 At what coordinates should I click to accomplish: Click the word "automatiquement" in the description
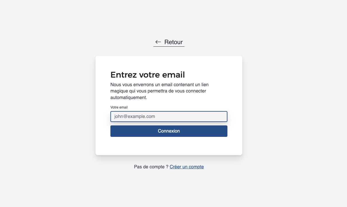point(128,98)
